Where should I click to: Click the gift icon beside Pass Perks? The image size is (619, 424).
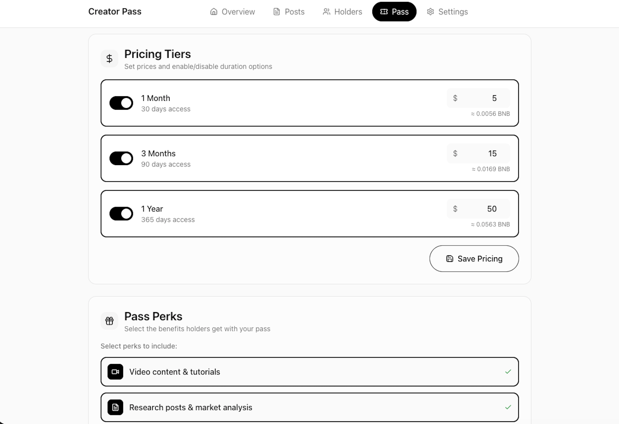109,321
